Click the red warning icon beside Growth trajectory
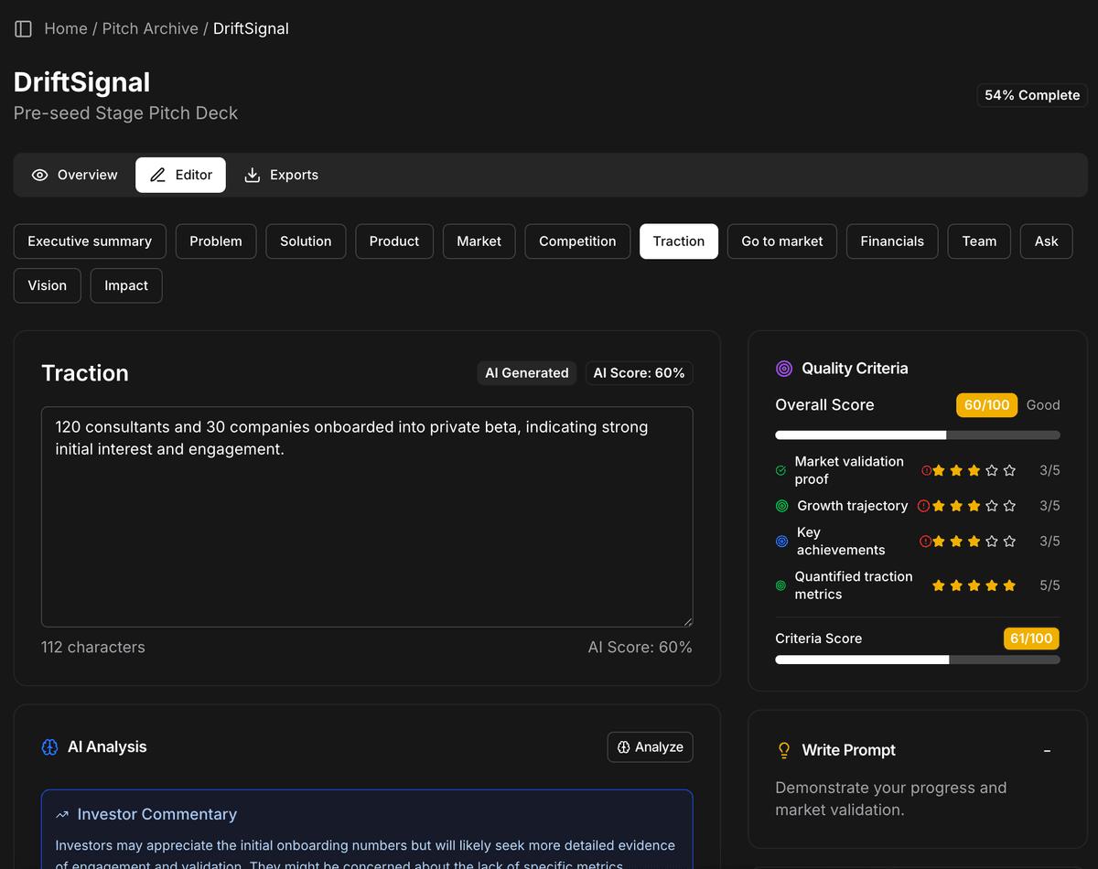Image resolution: width=1098 pixels, height=869 pixels. (x=923, y=506)
